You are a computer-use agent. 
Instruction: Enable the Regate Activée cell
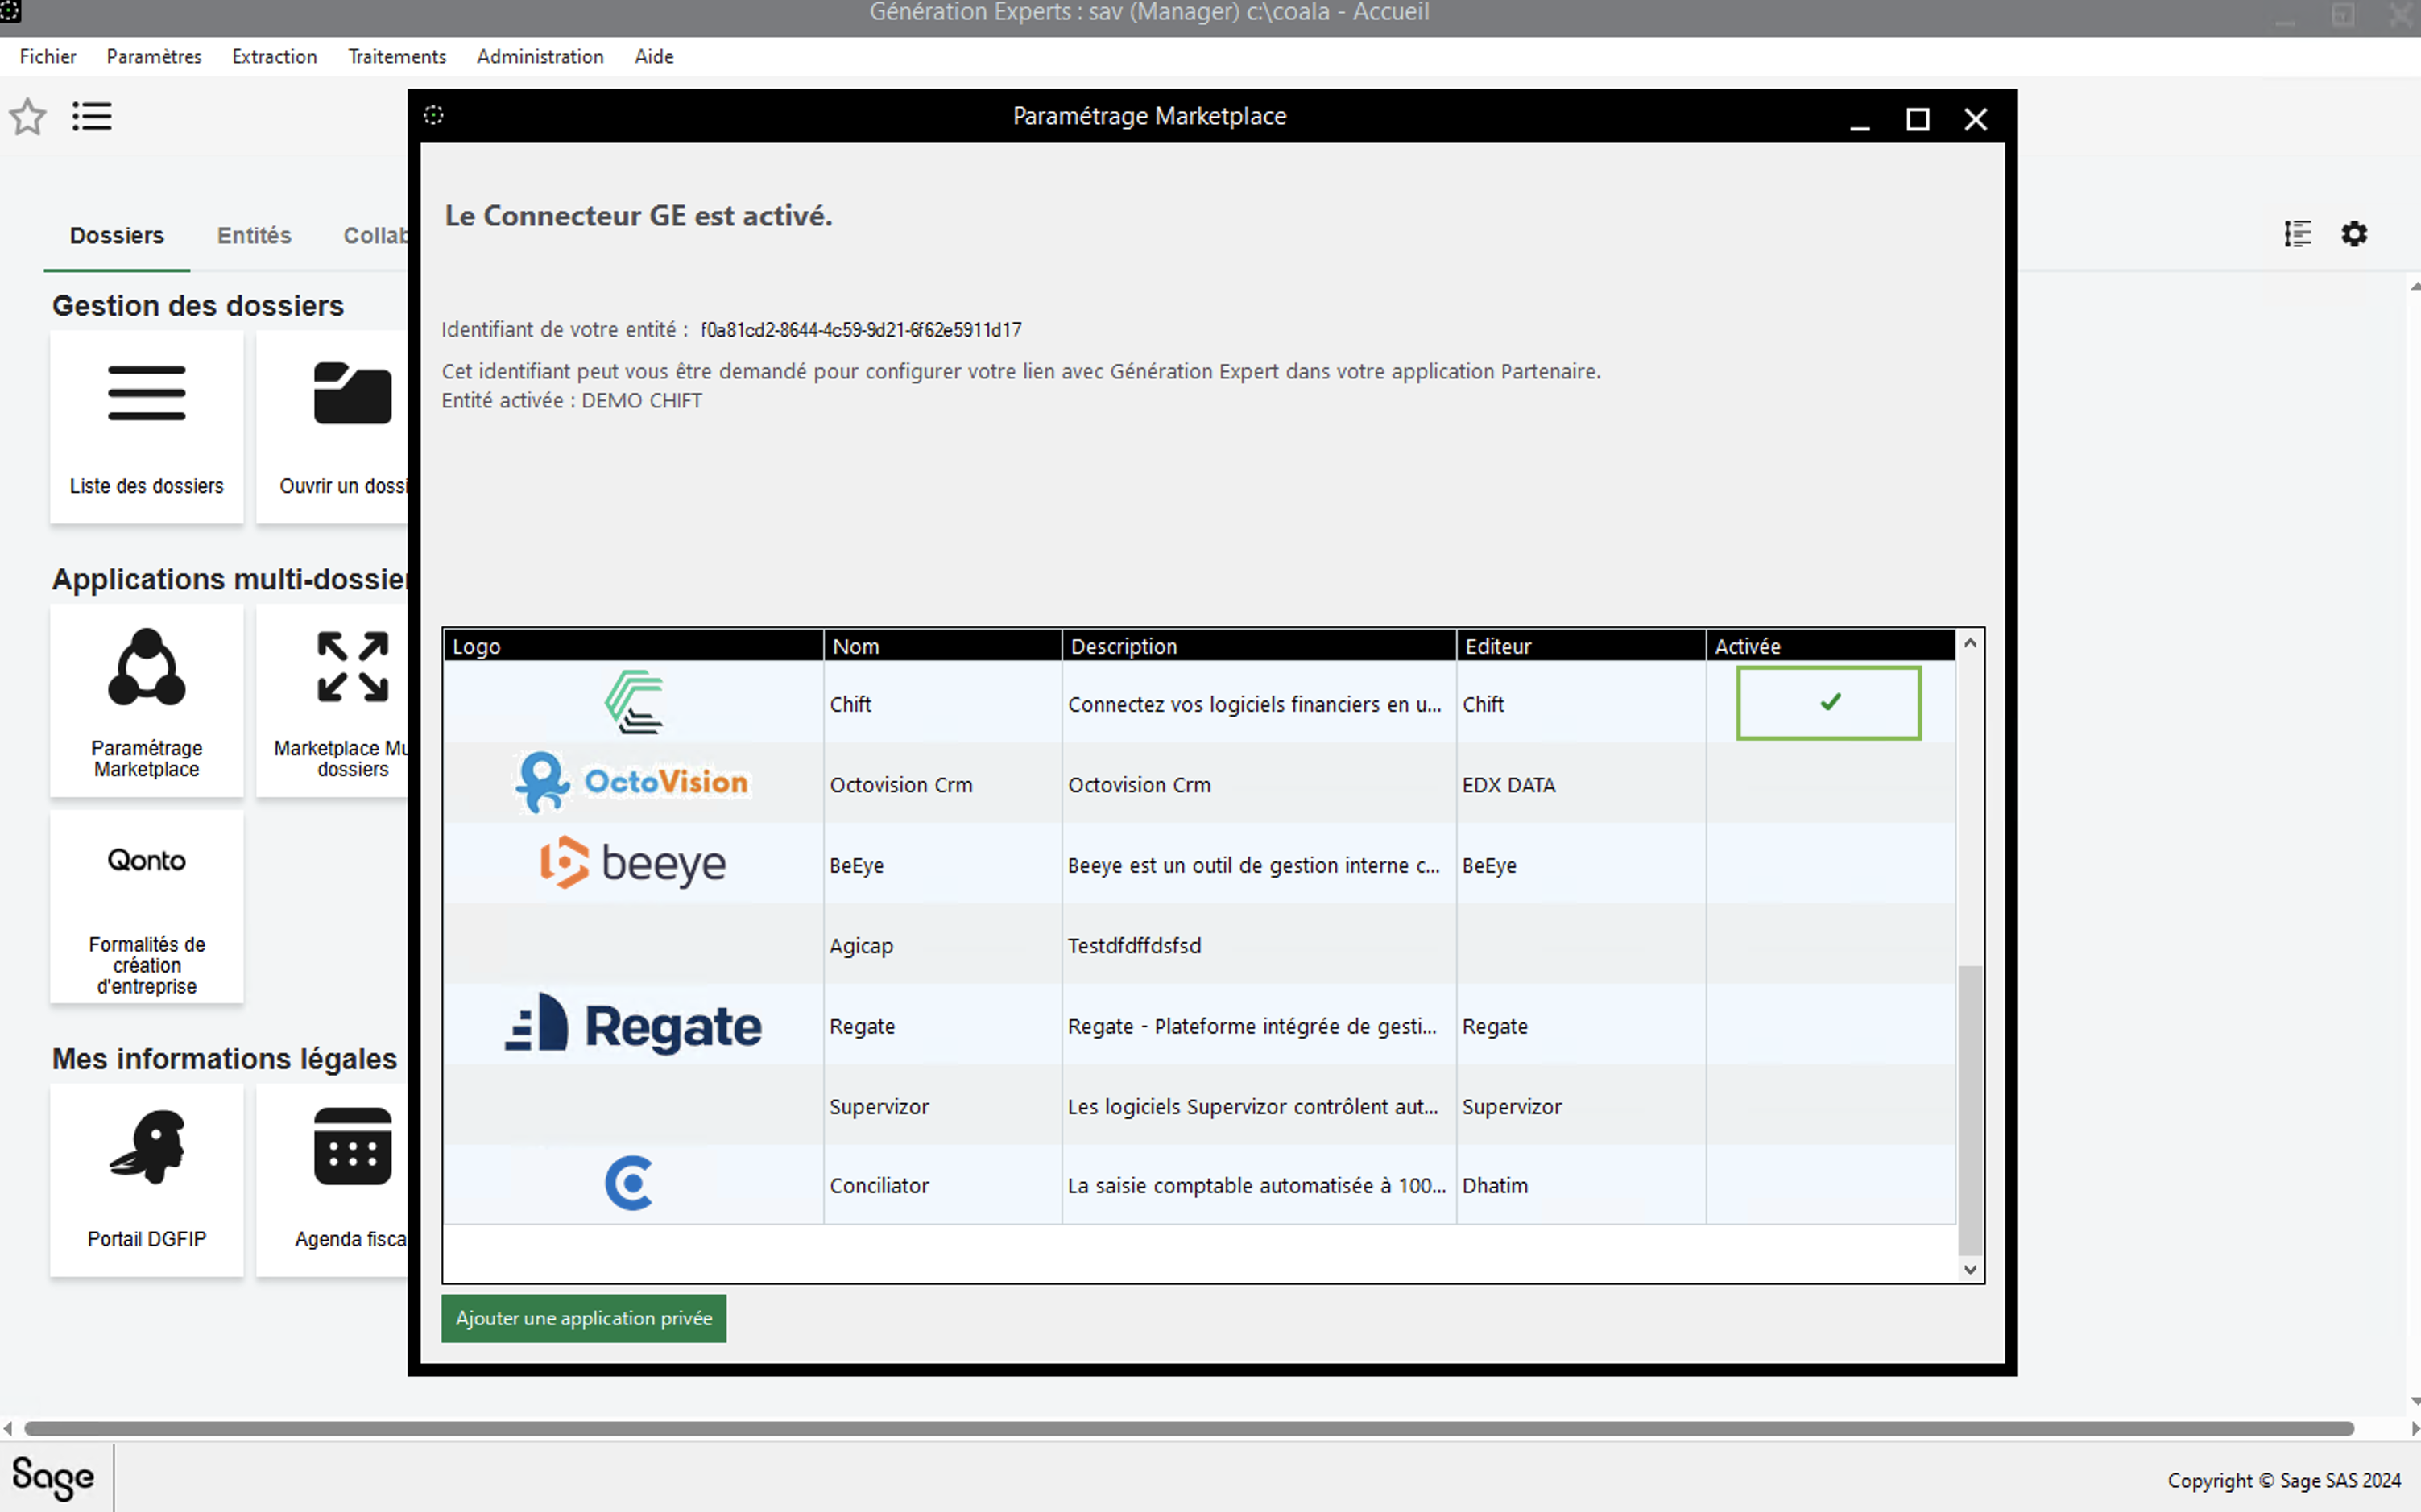point(1827,1026)
